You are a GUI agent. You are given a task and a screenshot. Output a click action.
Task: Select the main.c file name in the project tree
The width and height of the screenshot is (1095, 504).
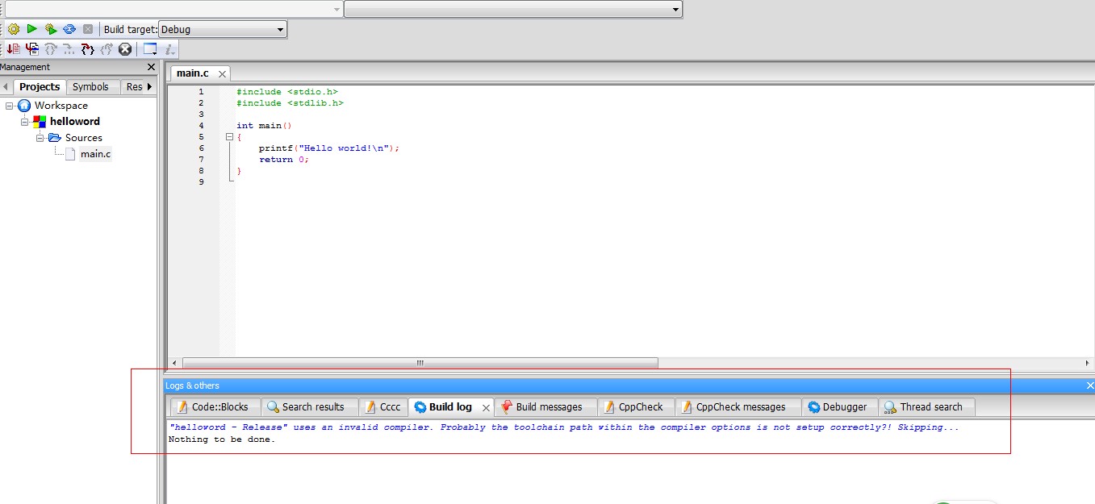[96, 154]
